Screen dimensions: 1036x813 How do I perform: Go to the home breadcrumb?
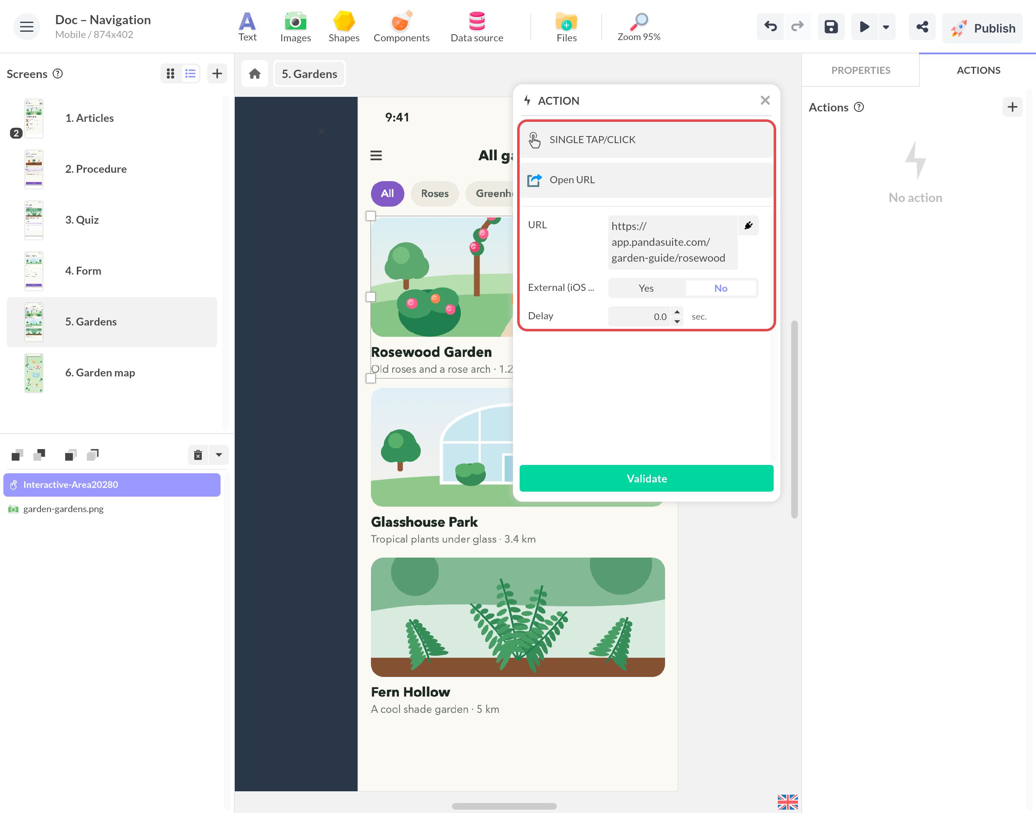tap(255, 74)
